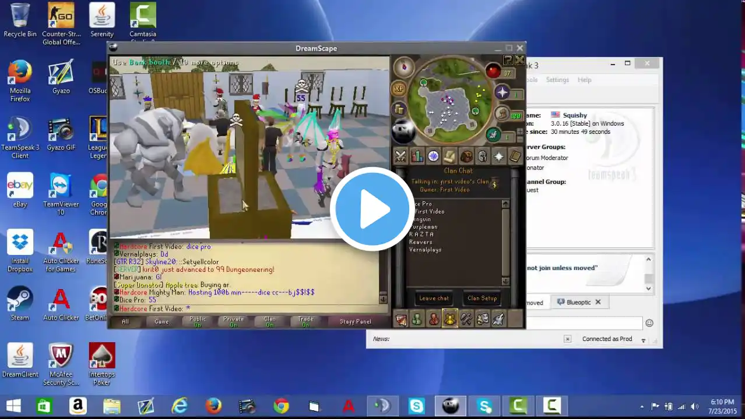Open the Ignore List tab with red figure
Viewport: 745px width, 419px height.
(434, 319)
